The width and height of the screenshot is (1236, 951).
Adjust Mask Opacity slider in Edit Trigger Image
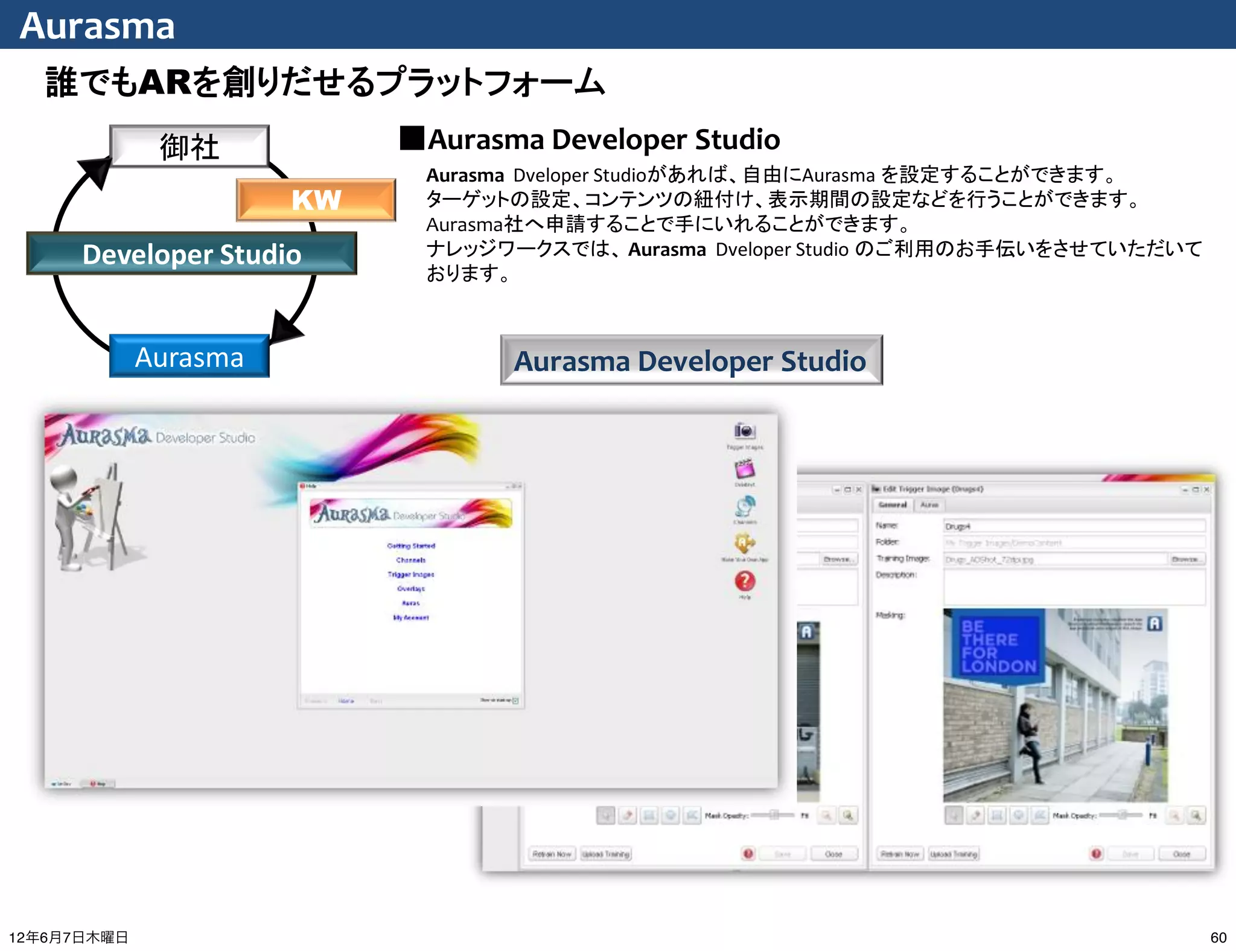(x=1121, y=815)
